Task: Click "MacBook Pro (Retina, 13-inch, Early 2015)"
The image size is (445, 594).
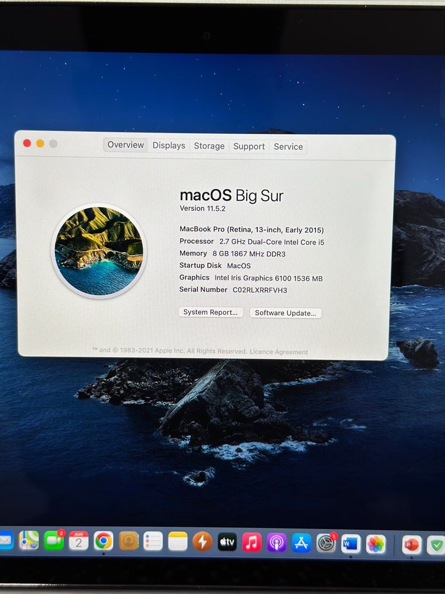Action: tap(252, 229)
